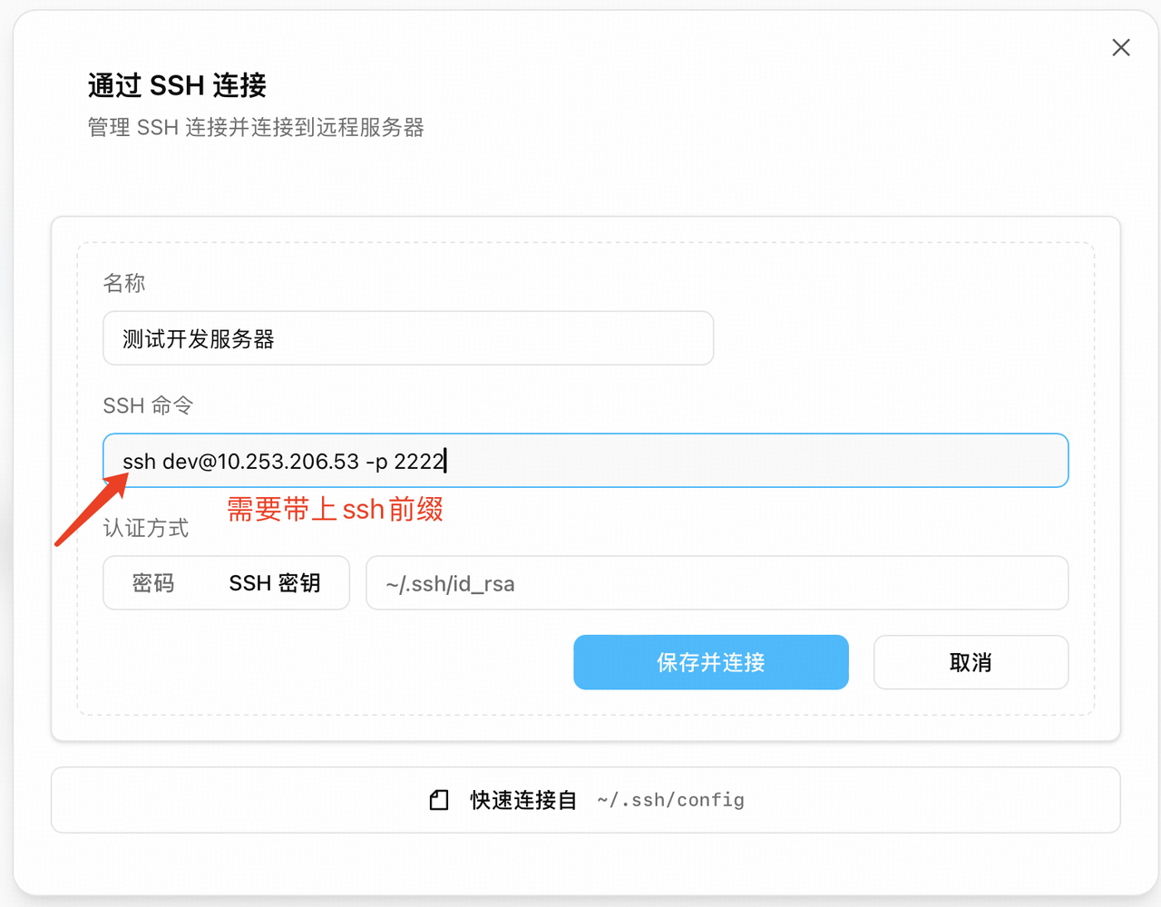Switch to SSH 密钥 authentication
The image size is (1161, 907).
[x=274, y=583]
